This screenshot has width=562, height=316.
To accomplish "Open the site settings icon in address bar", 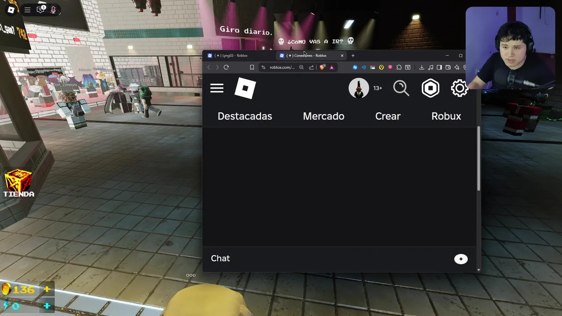I will pyautogui.click(x=263, y=67).
